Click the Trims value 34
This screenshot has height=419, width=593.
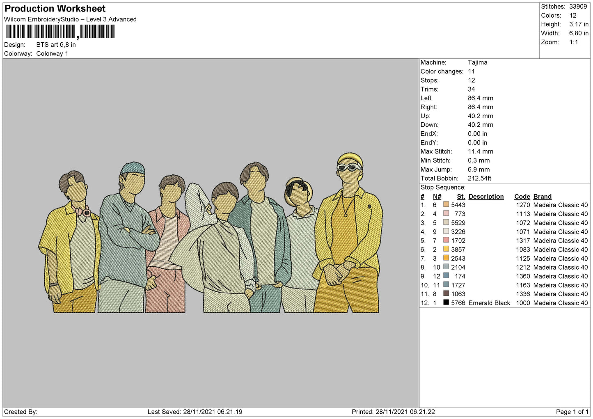click(472, 89)
